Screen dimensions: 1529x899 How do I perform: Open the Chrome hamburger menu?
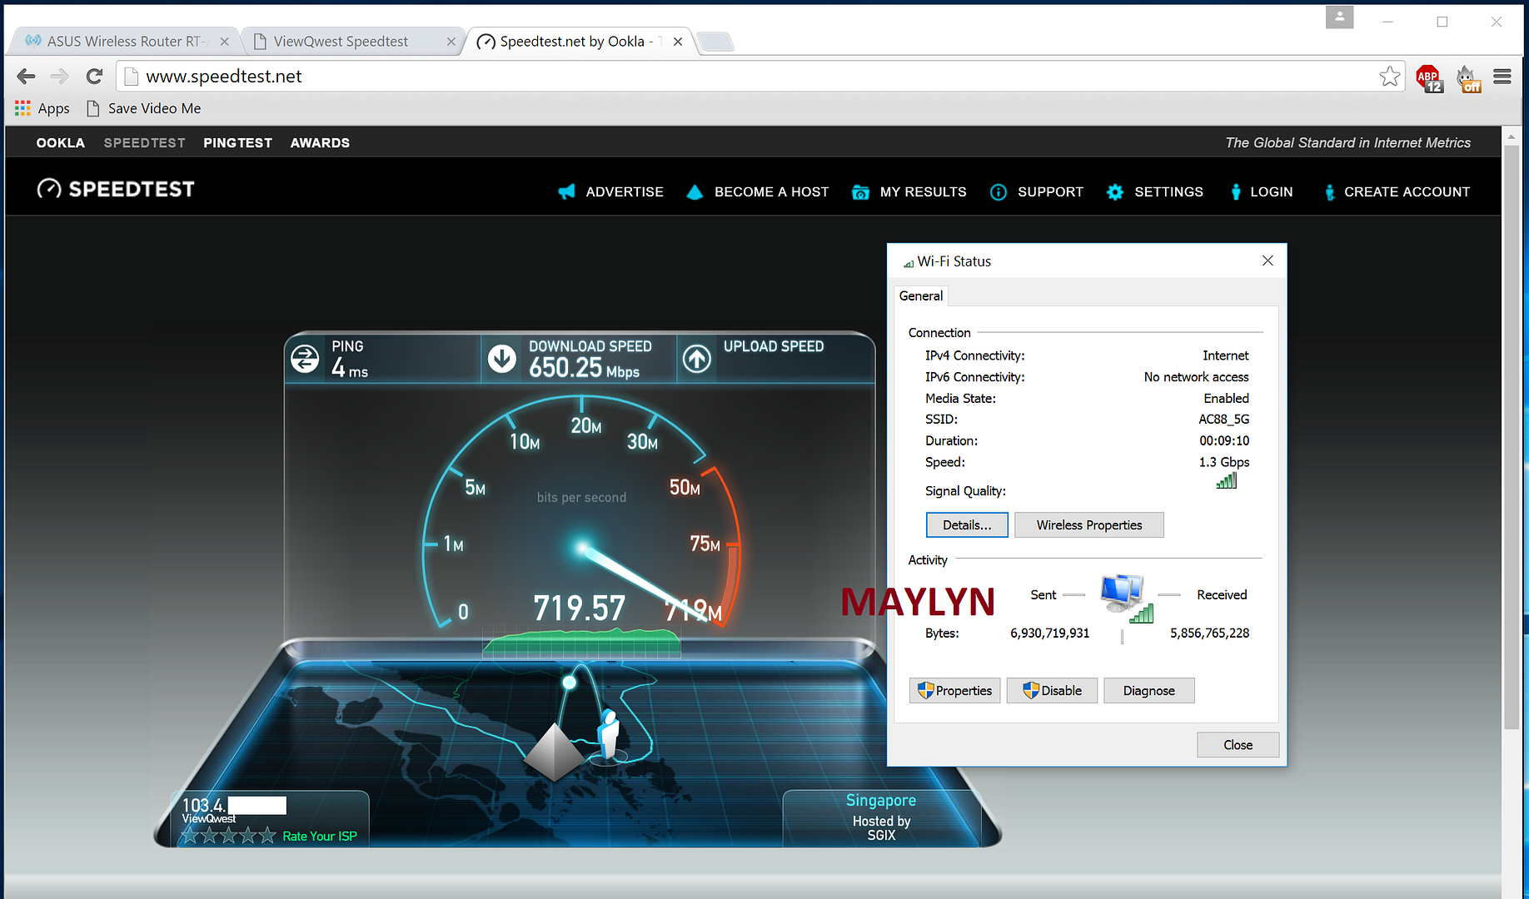click(1502, 77)
